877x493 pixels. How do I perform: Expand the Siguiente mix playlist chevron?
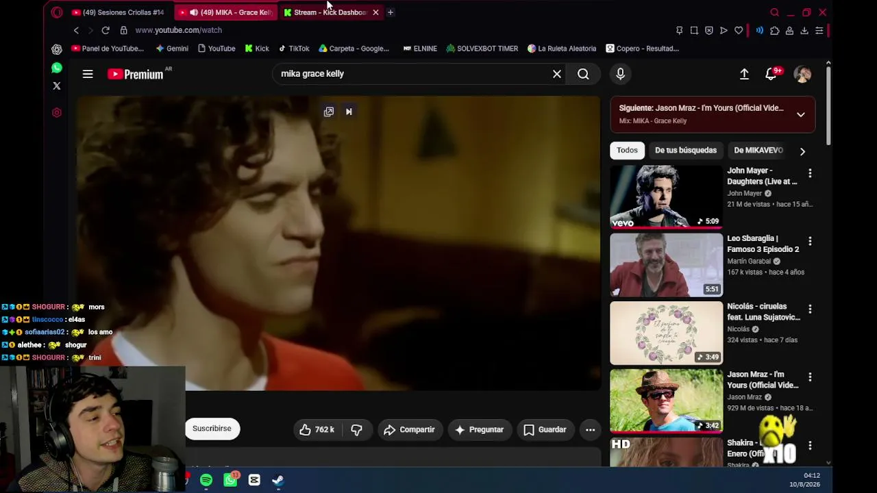coord(801,114)
